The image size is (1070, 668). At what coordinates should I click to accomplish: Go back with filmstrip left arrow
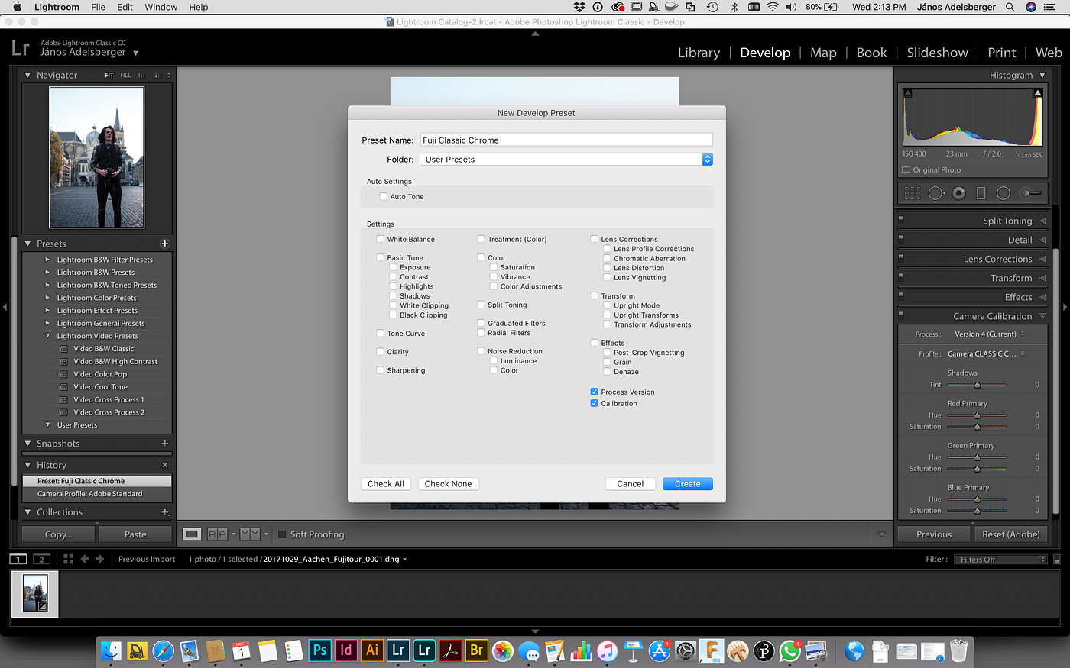point(85,559)
